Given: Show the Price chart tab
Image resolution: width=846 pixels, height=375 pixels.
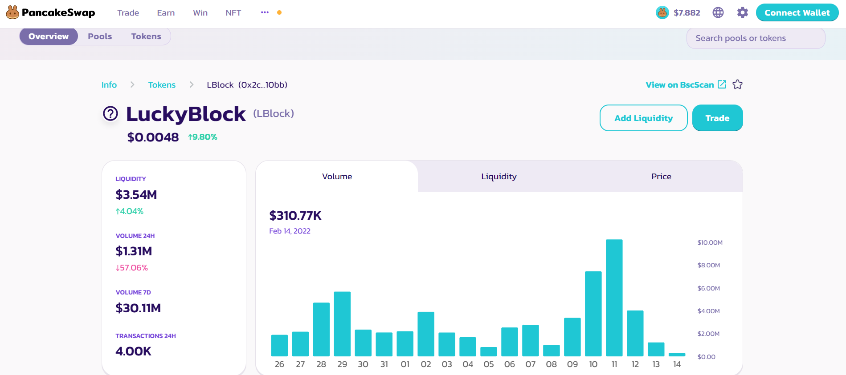Looking at the screenshot, I should click(x=661, y=177).
